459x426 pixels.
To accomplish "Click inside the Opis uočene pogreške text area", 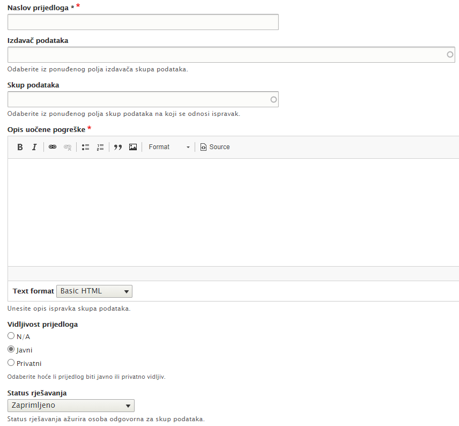I will tap(233, 212).
